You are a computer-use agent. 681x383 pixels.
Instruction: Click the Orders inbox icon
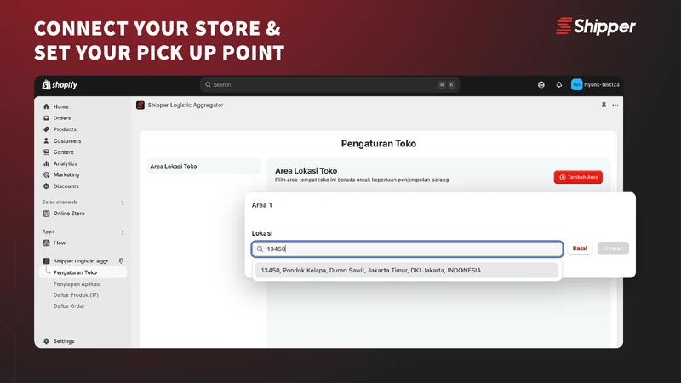click(x=46, y=118)
